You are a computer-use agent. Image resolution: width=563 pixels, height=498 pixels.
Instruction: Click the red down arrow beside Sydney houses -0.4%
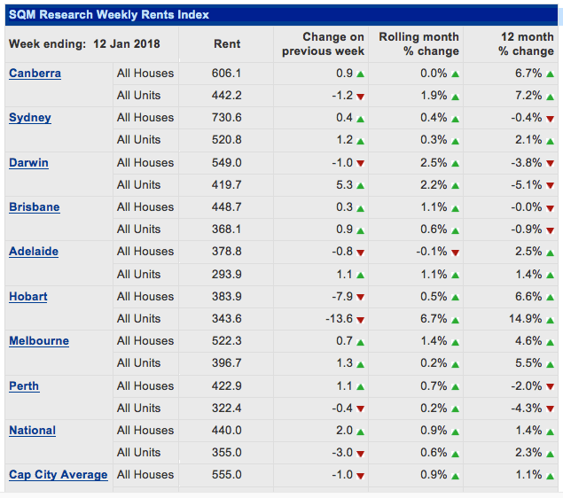pyautogui.click(x=550, y=119)
